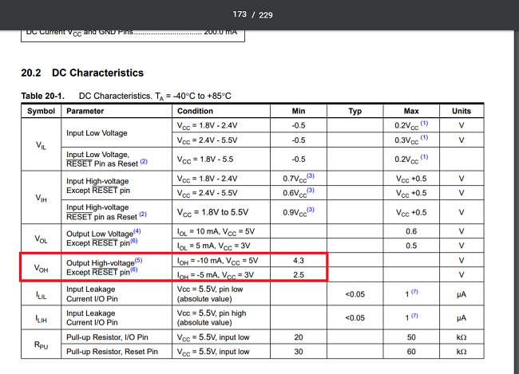
Task: Open footnote (4) beside Output Low Voltage
Action: (x=137, y=230)
